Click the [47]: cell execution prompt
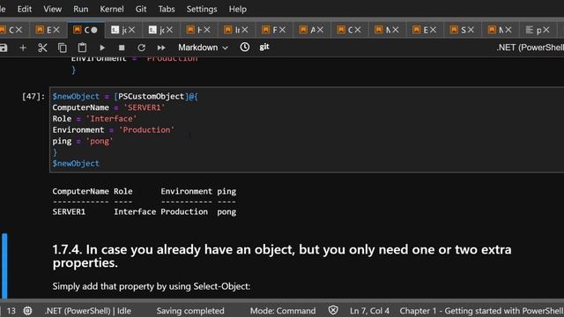Image resolution: width=564 pixels, height=317 pixels. [33, 96]
